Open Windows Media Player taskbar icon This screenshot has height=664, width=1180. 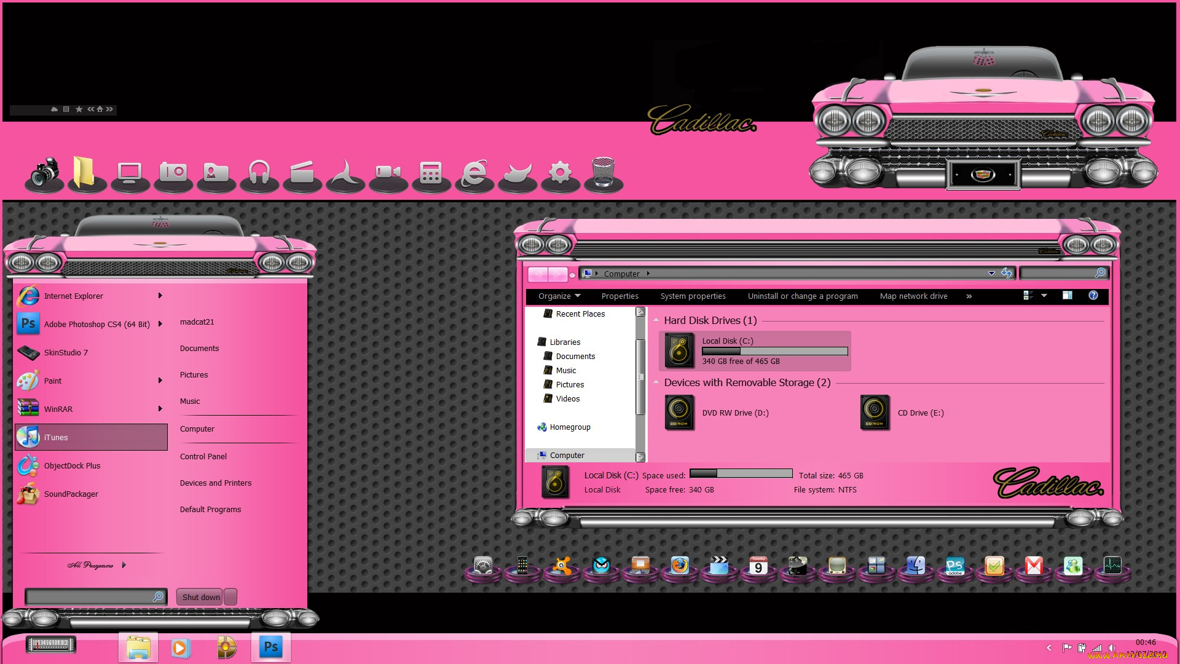point(181,647)
